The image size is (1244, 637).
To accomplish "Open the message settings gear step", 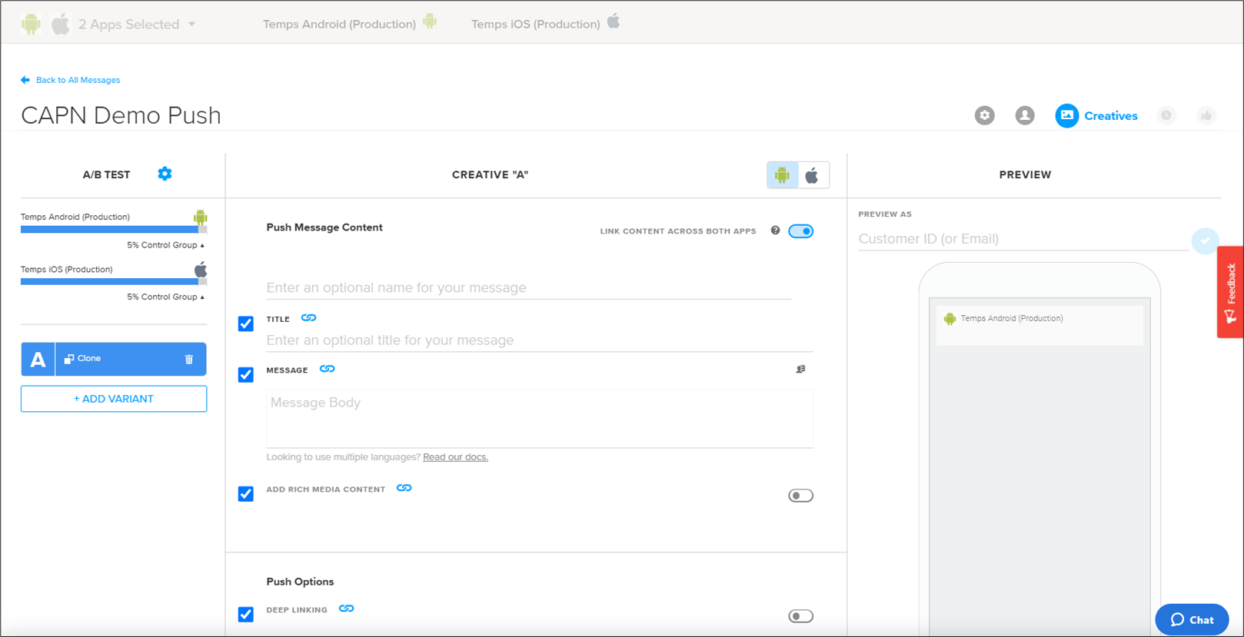I will 984,116.
